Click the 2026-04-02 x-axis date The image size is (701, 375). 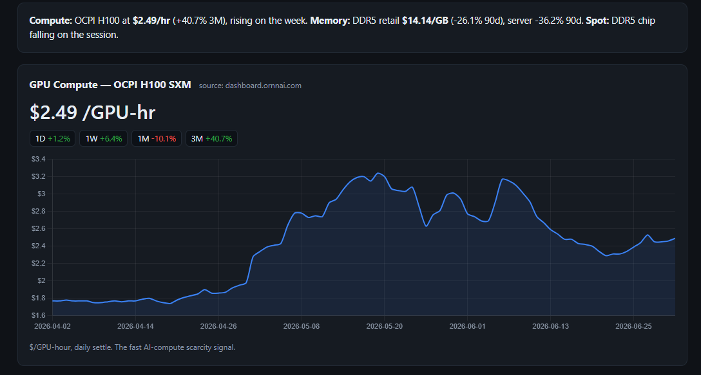(52, 326)
